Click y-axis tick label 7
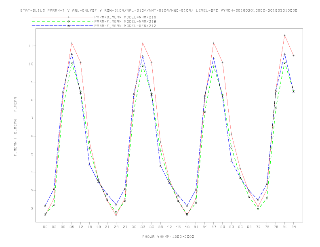Image resolution: width=320 pixels, height=247 pixels. pos(32,118)
